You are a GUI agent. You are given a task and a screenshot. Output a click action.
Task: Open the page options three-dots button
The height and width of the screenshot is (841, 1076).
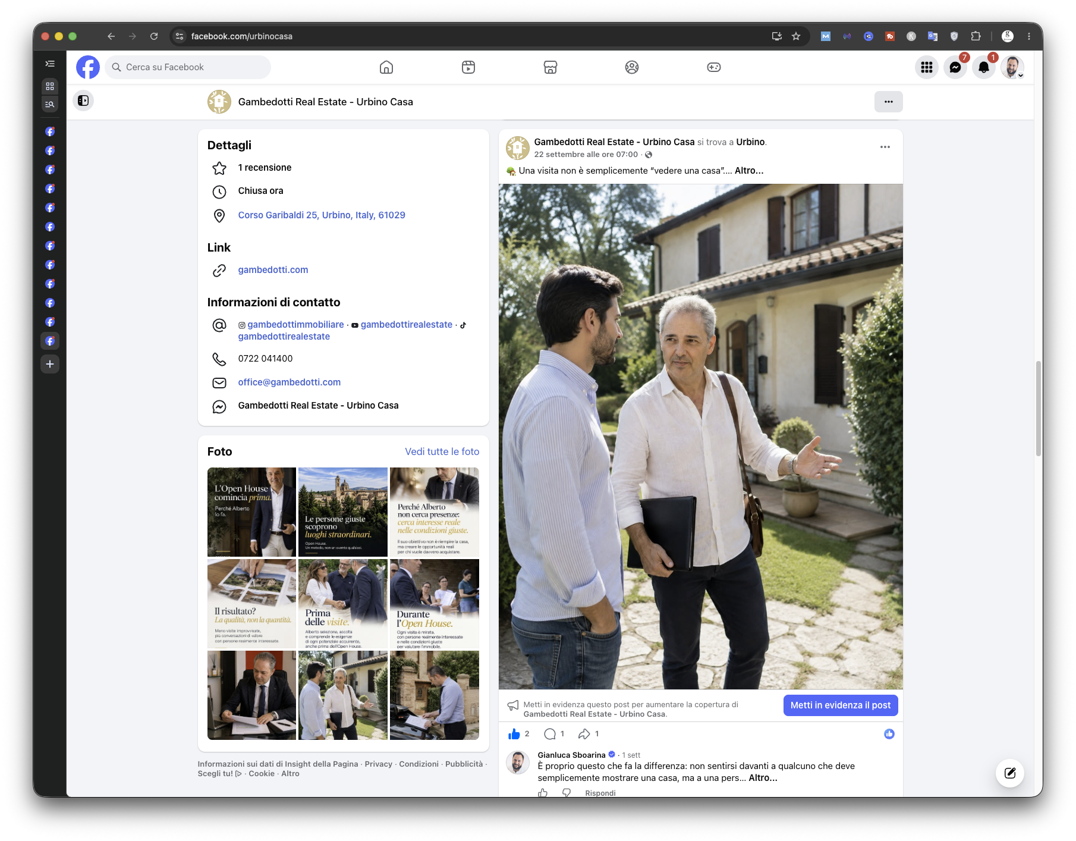(889, 102)
